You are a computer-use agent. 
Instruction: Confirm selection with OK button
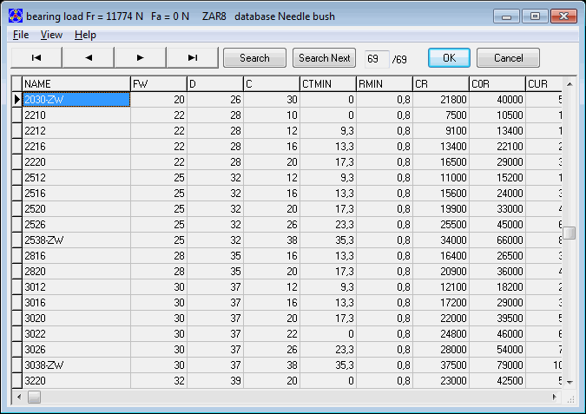[x=449, y=58]
